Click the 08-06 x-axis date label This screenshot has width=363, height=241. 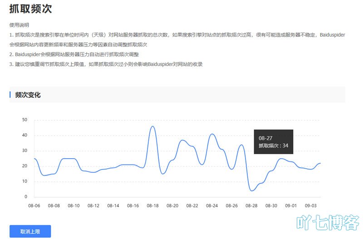pos(34,205)
